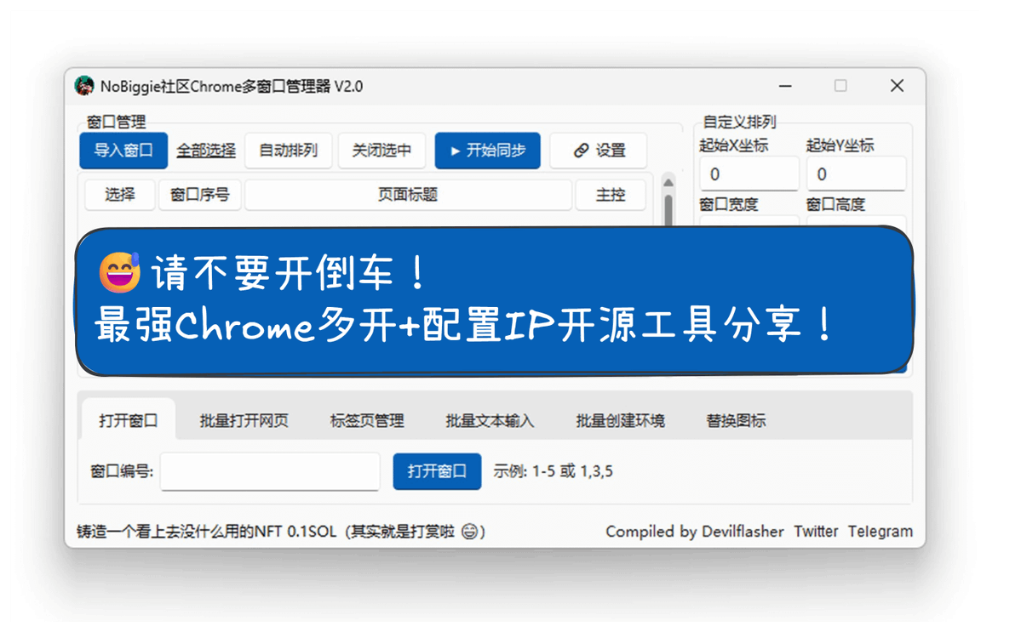
Task: Select all windows with 全部选择
Action: point(204,151)
